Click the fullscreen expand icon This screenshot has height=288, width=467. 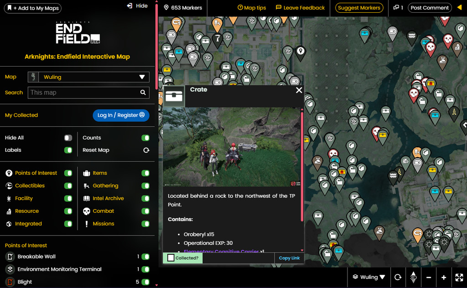[x=459, y=277]
